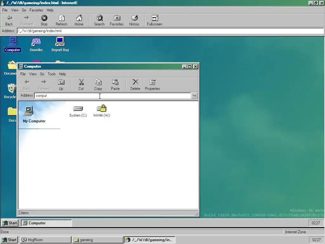
Task: Click the inner taskbar 02:27 clock
Action: [316, 223]
